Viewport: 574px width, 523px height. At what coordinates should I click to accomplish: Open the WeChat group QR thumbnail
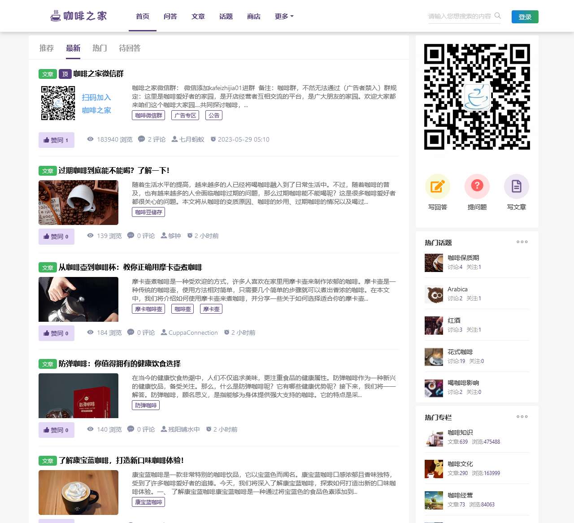[78, 103]
